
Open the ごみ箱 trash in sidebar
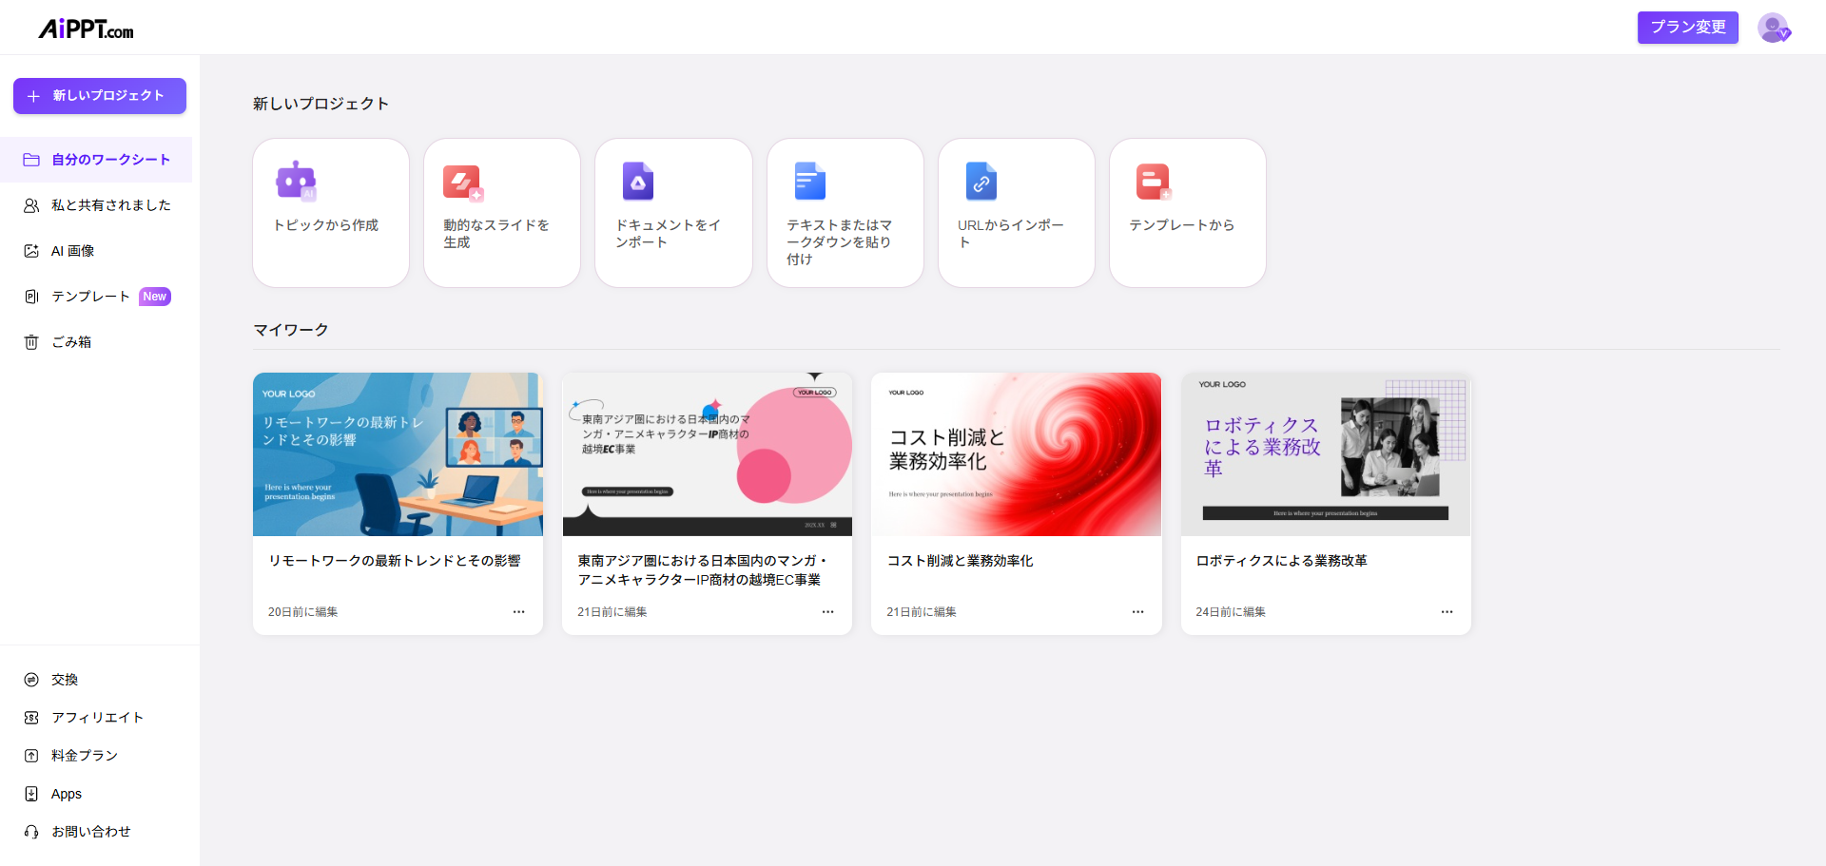point(71,342)
